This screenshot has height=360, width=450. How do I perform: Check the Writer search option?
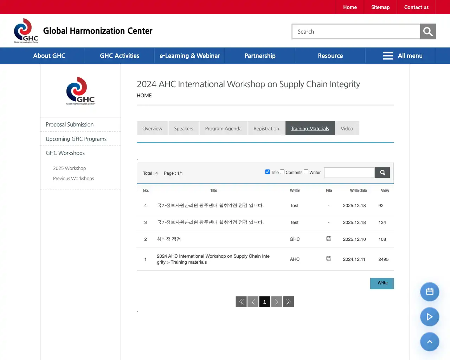[306, 172]
